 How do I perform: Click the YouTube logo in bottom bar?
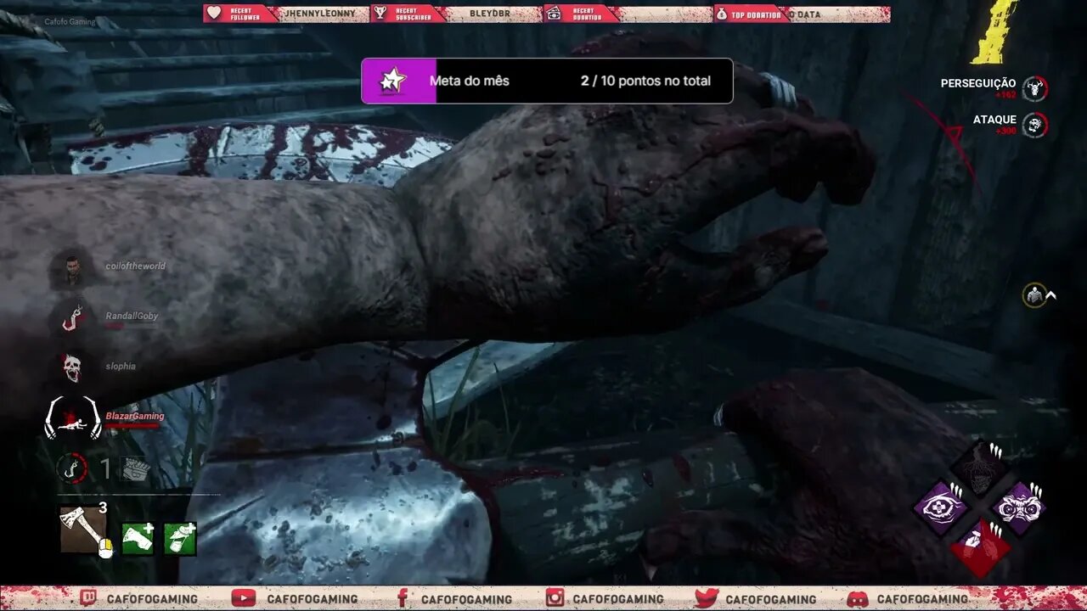[244, 598]
